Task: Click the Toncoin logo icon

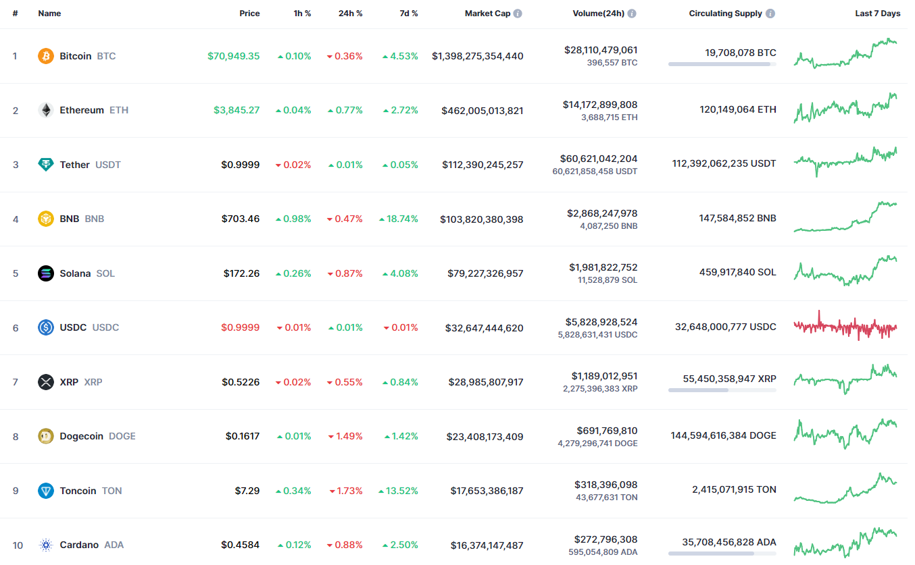Action: coord(46,491)
